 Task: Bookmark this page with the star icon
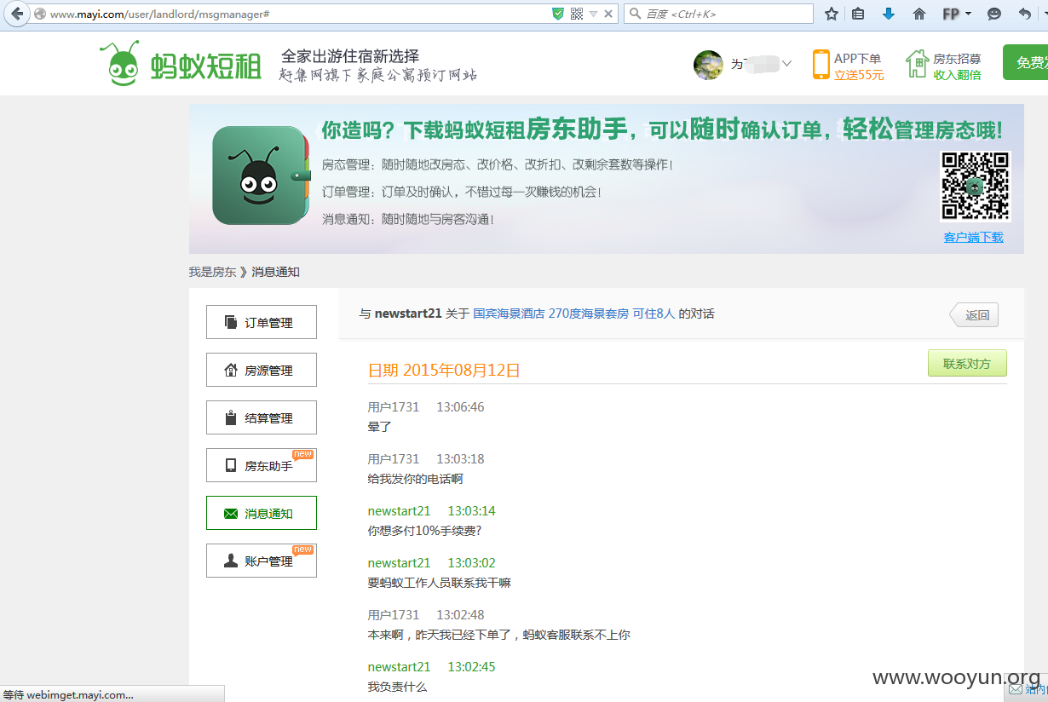coord(832,14)
